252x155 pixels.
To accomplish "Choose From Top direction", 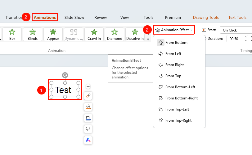I will (x=179, y=76).
